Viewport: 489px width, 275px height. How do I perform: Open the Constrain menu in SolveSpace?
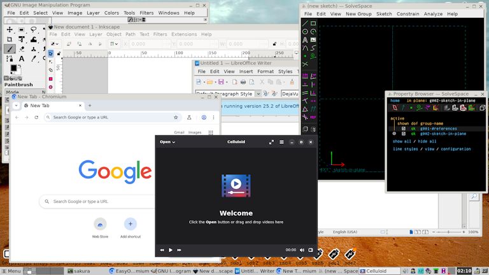point(407,14)
